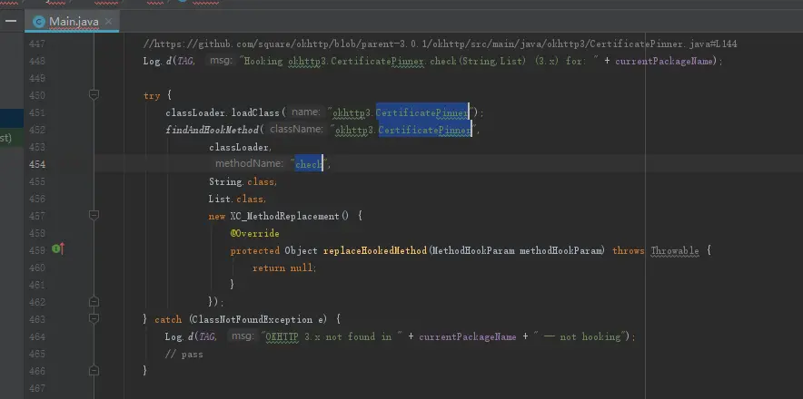Screen dimensions: 803x399
Task: Toggle the fold end marker at line 466
Action: (x=94, y=370)
